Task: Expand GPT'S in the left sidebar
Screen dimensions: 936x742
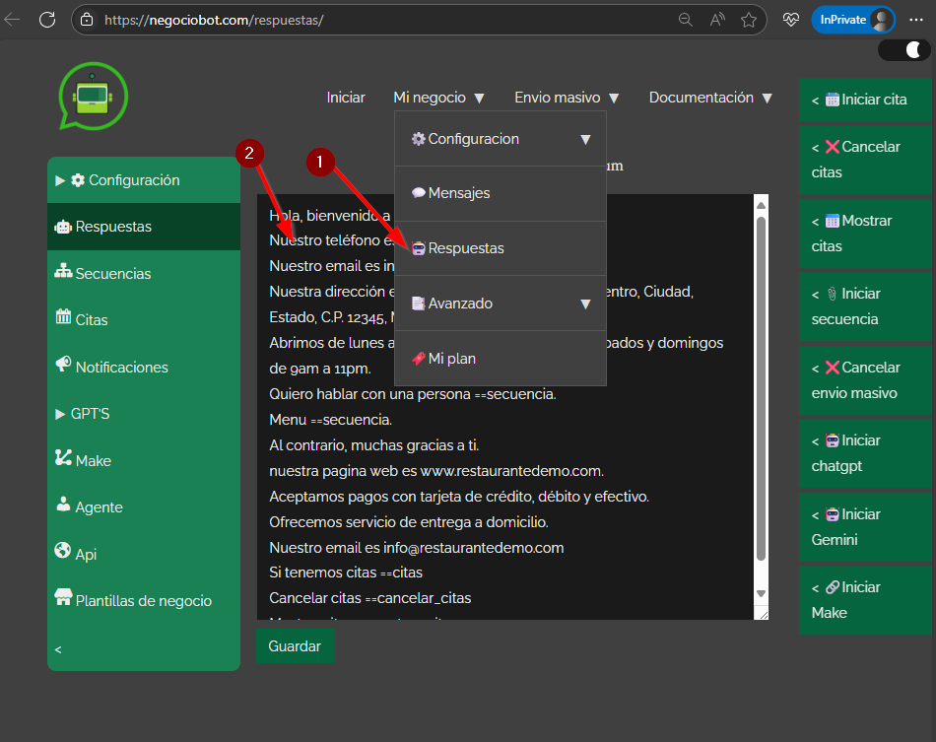Action: (x=144, y=414)
